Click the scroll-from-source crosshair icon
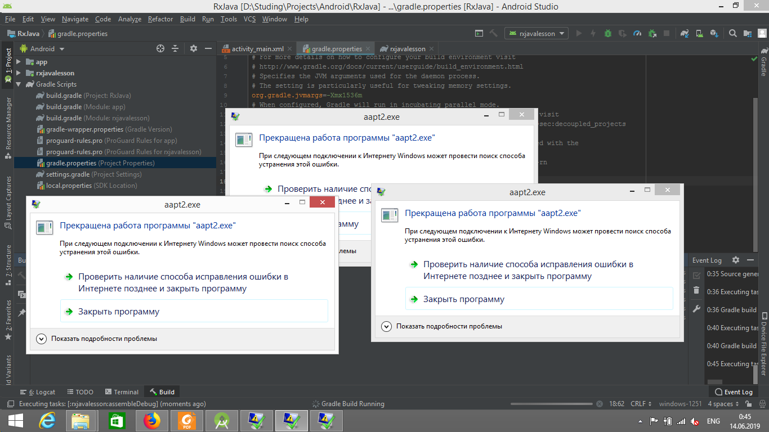 [x=160, y=48]
